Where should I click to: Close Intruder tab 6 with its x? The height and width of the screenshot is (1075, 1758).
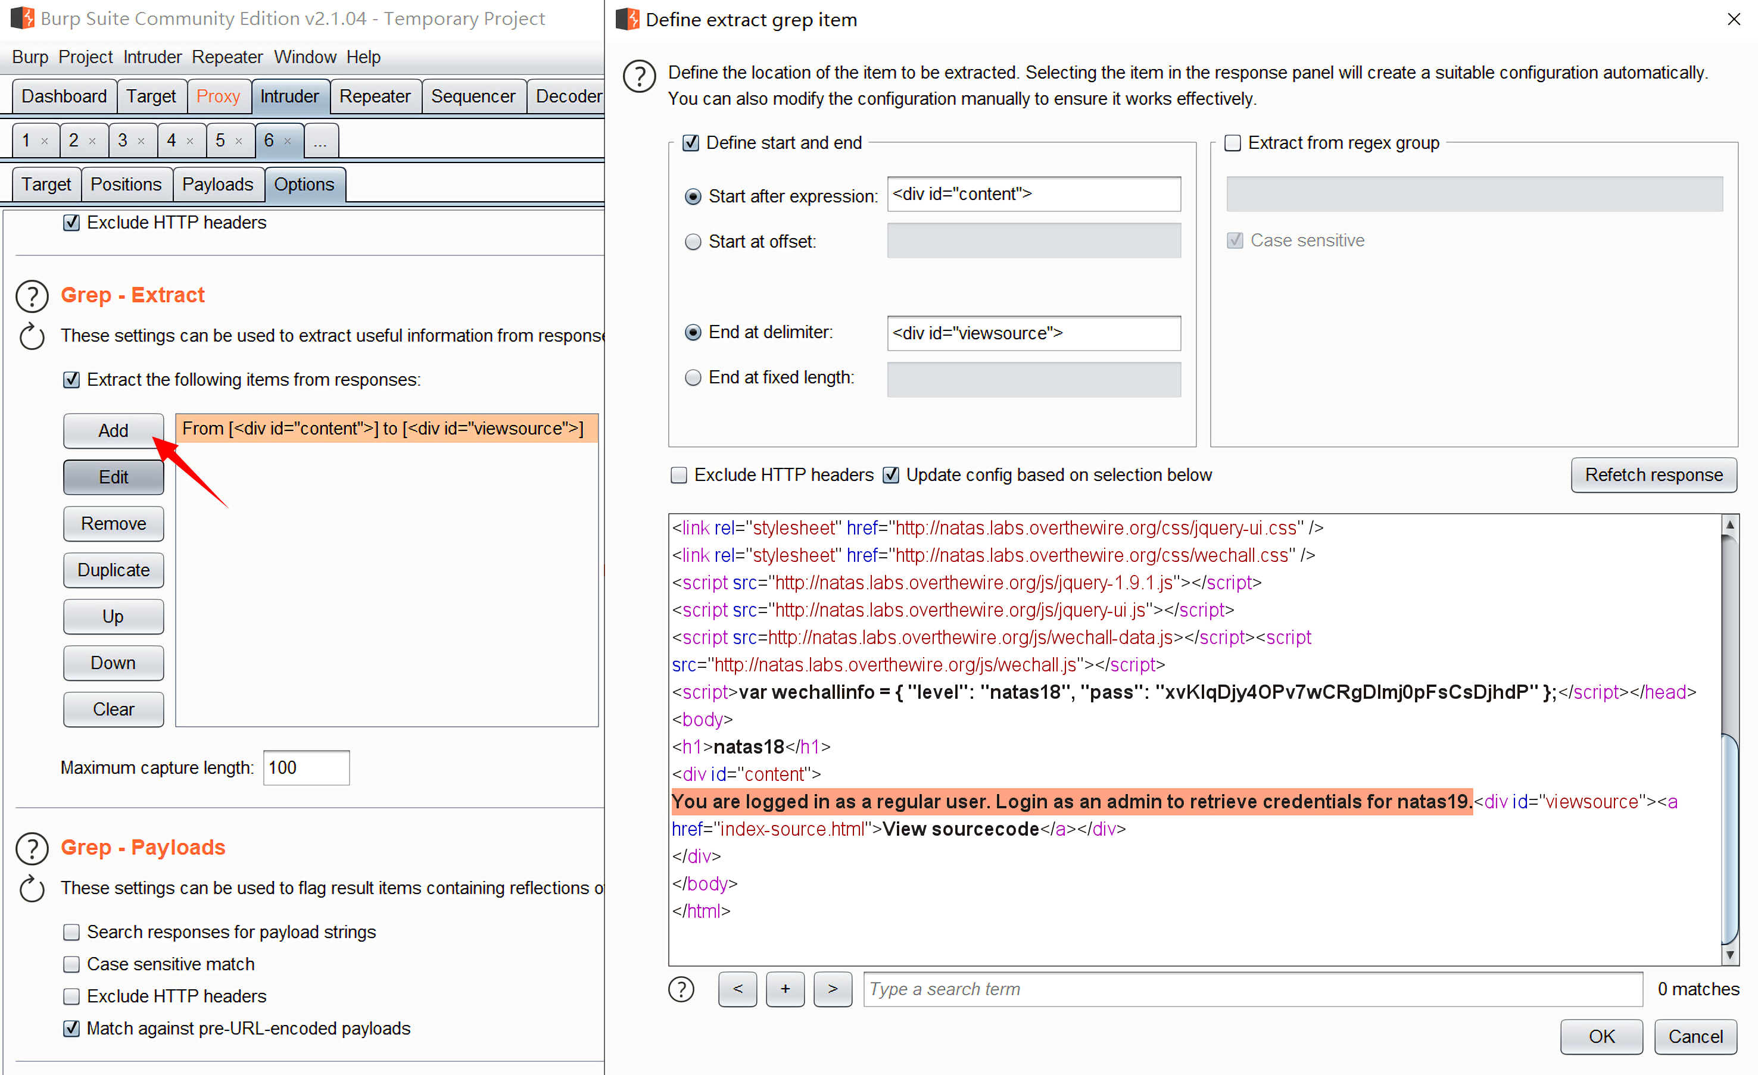click(288, 141)
